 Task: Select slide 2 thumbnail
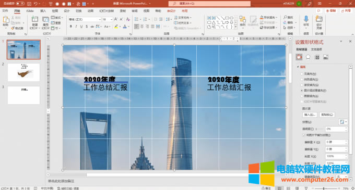click(24, 72)
